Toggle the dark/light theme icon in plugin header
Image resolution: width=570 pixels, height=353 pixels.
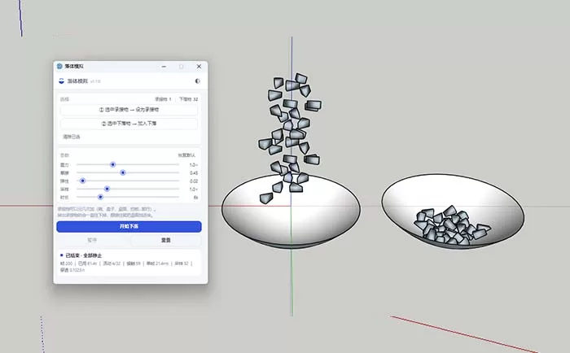point(197,81)
